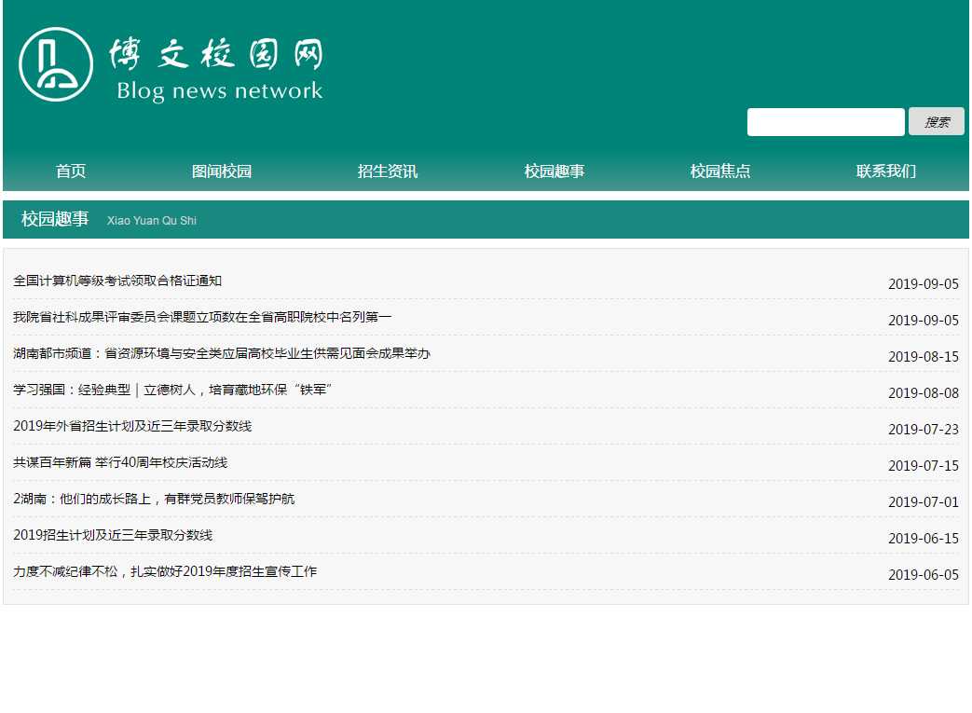
Task: Click the Blog news network subtitle text
Action: click(219, 91)
